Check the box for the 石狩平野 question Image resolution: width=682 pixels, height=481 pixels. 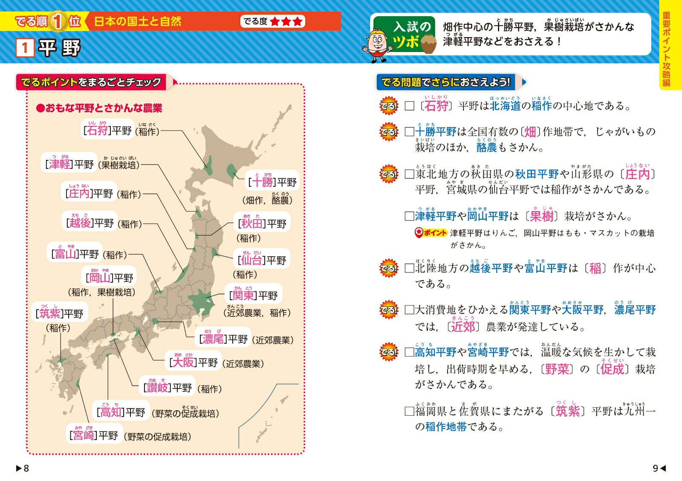coord(409,106)
